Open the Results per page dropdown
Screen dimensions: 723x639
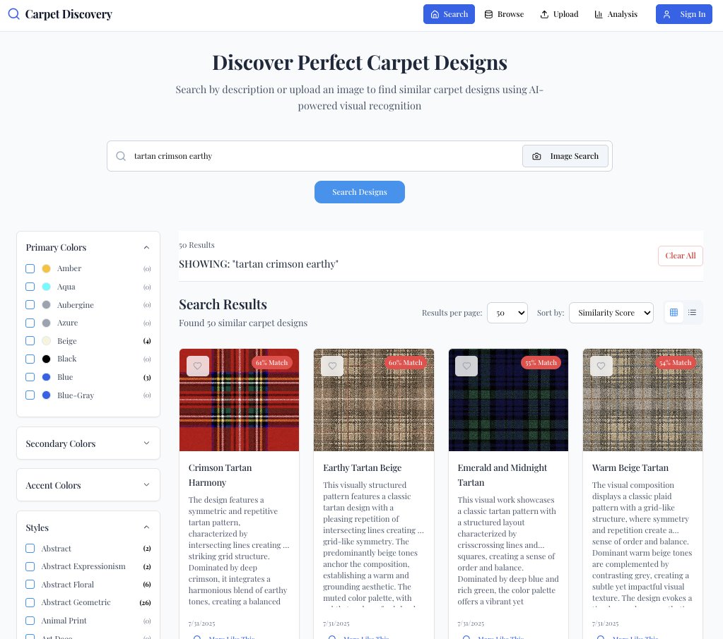[x=507, y=313]
